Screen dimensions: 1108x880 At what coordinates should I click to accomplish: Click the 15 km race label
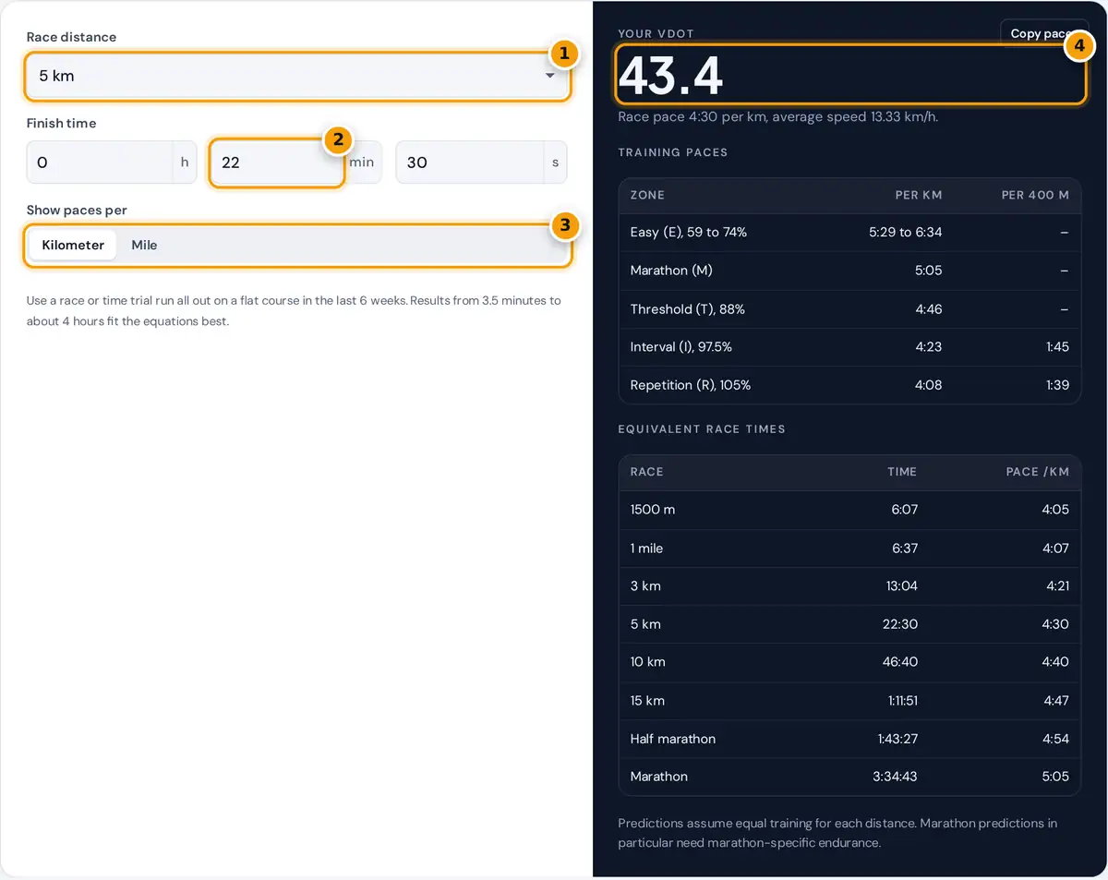click(x=647, y=701)
